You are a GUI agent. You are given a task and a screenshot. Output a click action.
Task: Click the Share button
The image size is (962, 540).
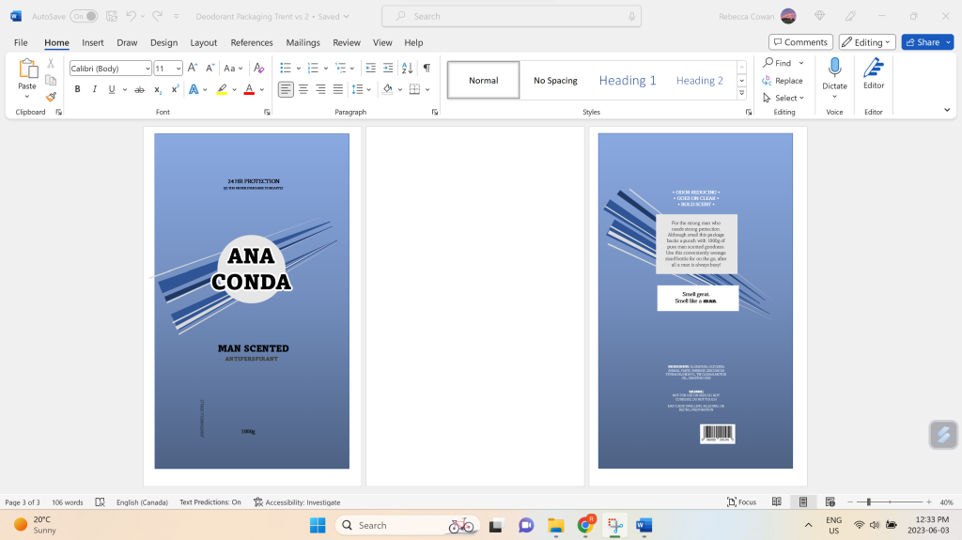click(x=922, y=42)
